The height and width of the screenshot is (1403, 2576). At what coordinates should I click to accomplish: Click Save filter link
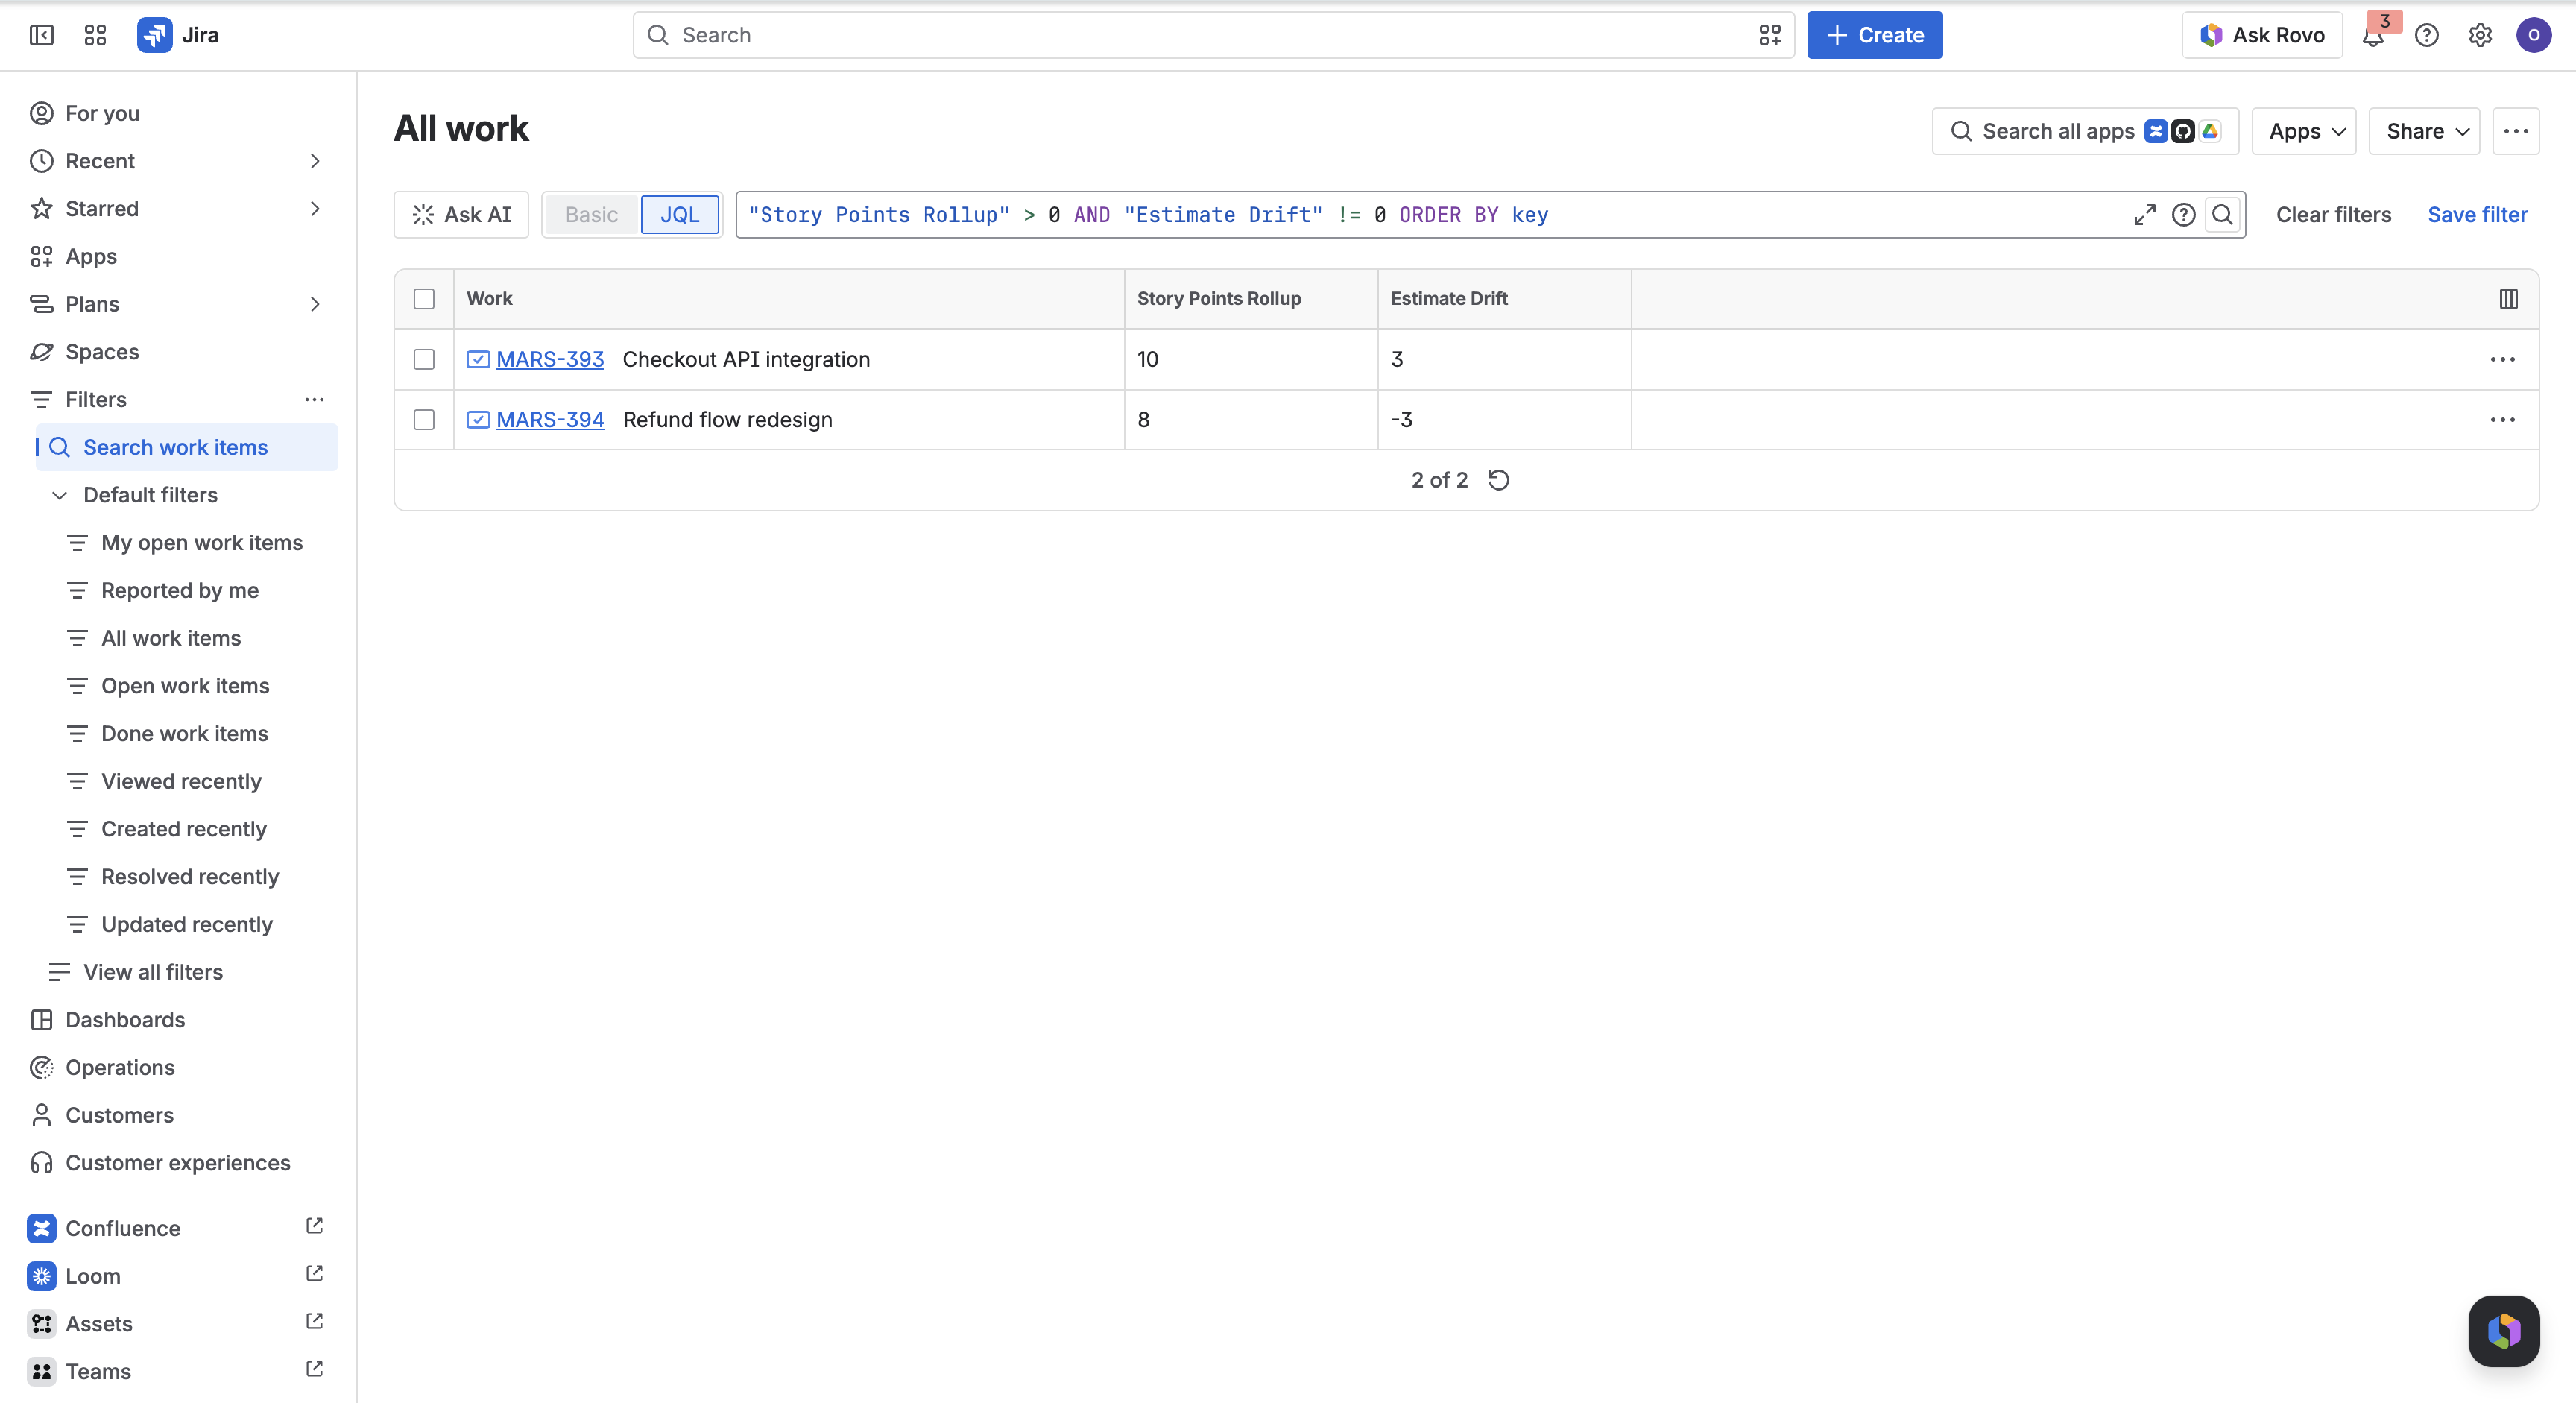tap(2477, 215)
